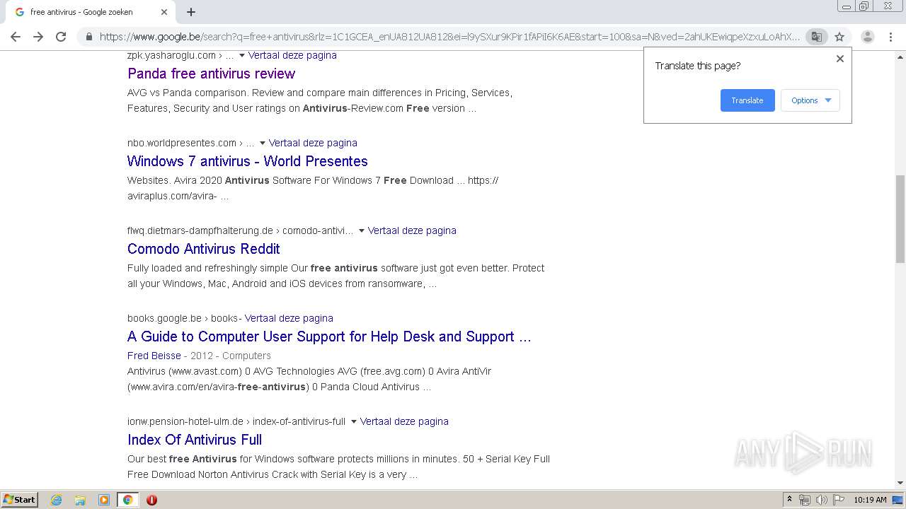Open a new browser tab
Image resolution: width=906 pixels, height=509 pixels.
191,12
